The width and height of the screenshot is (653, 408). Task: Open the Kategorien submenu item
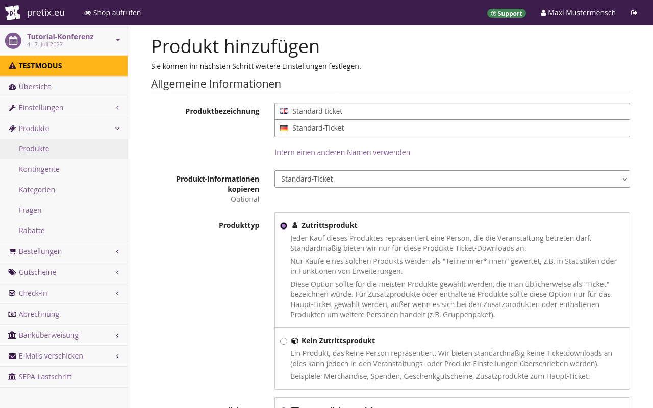(64, 190)
